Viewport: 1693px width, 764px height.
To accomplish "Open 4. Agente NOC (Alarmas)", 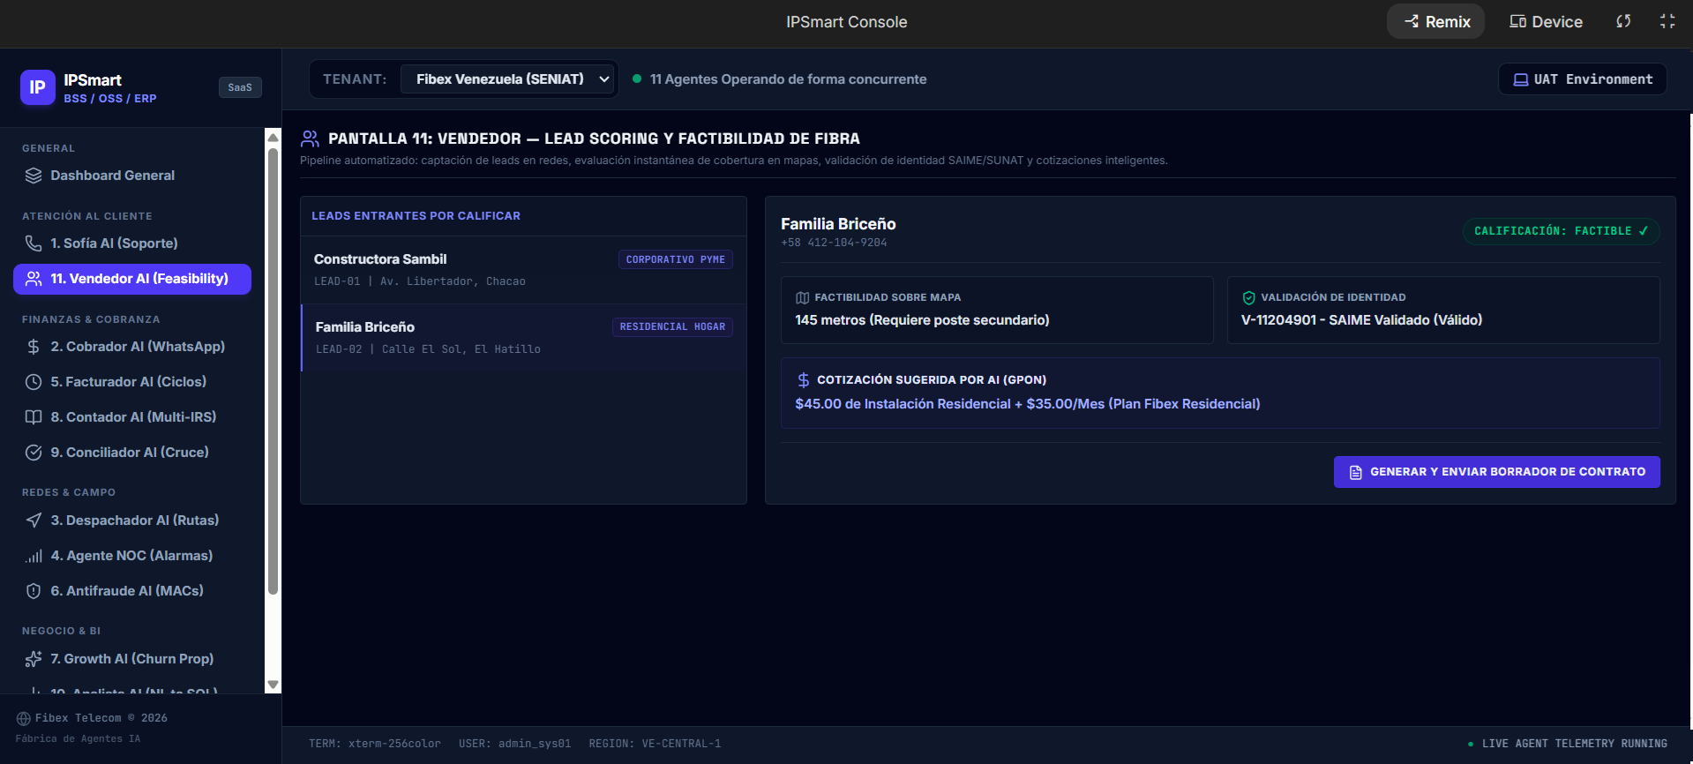I will click(x=132, y=556).
